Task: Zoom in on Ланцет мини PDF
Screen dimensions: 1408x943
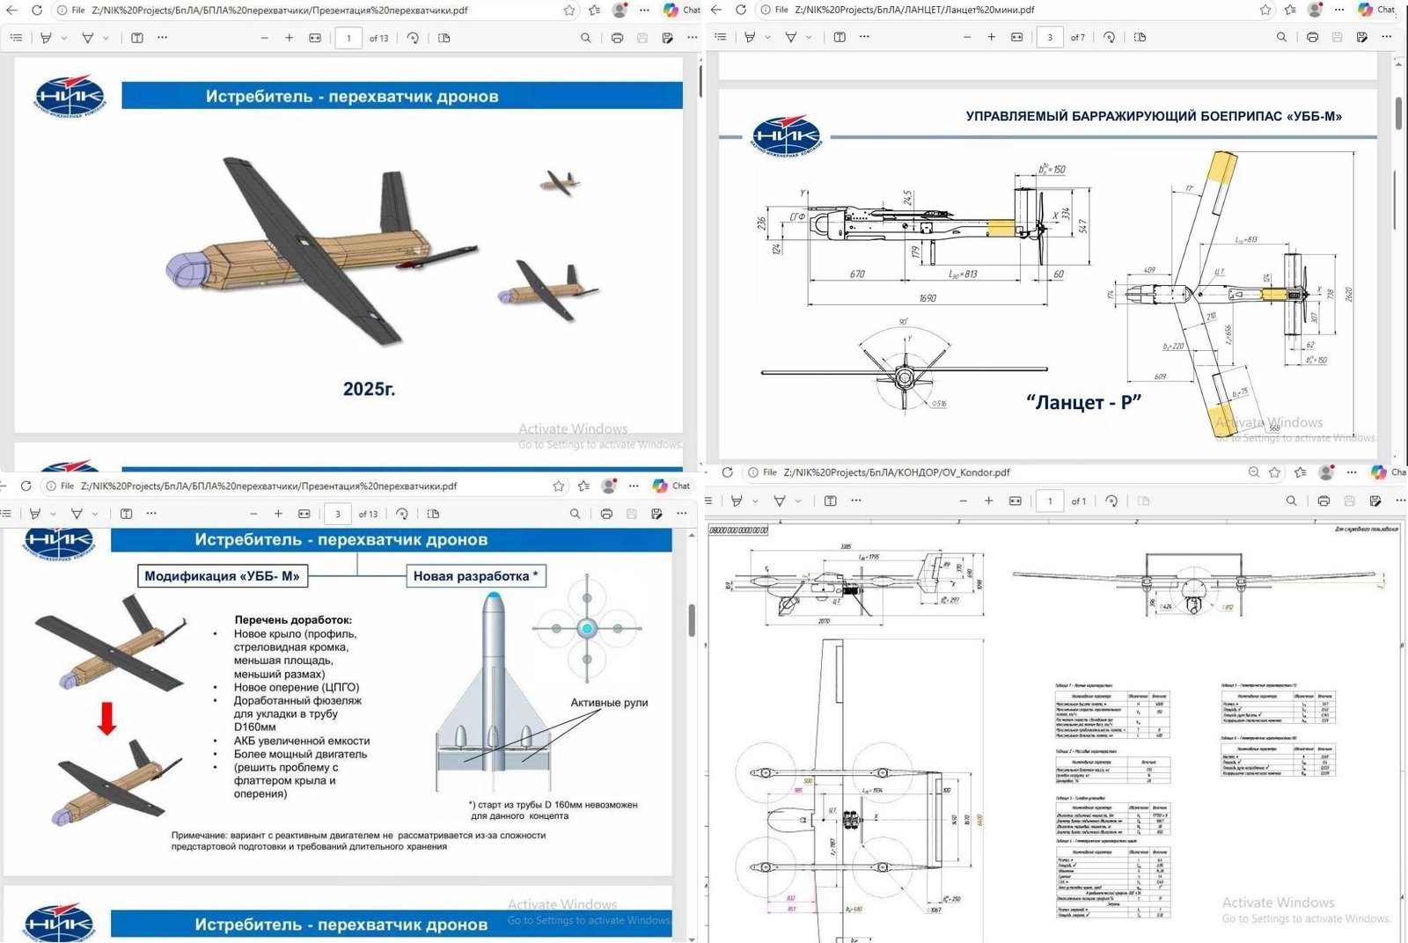Action: (992, 37)
